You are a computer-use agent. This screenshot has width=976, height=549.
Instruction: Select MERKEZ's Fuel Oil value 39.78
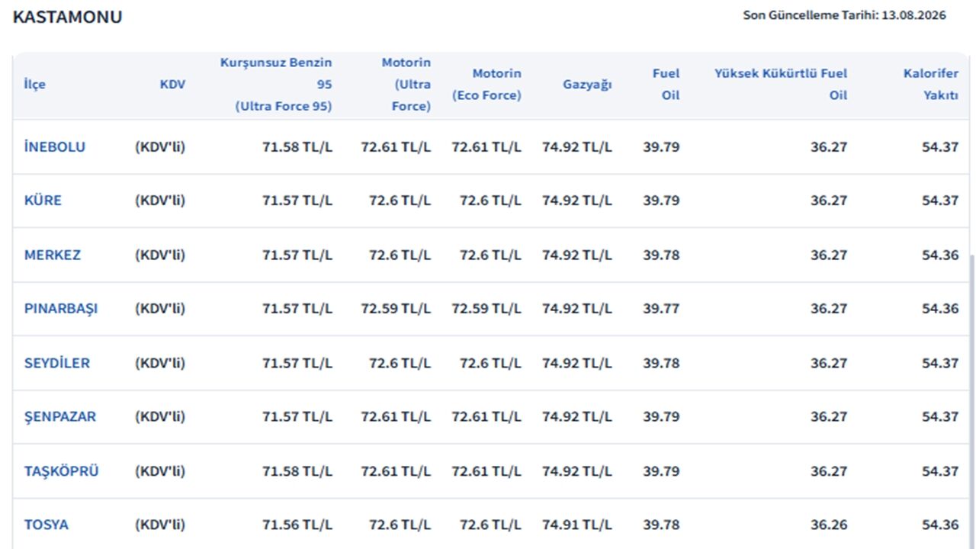(x=661, y=255)
